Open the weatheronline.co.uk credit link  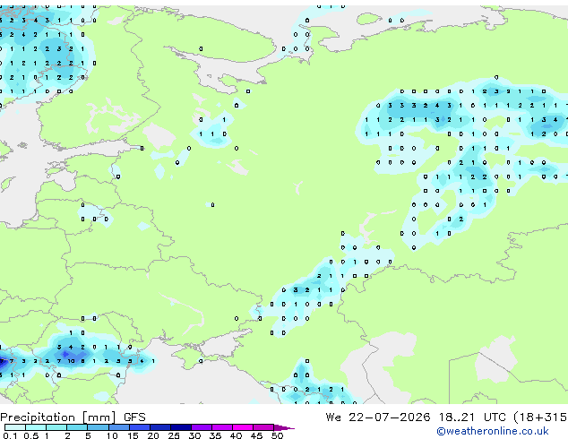[493, 431]
